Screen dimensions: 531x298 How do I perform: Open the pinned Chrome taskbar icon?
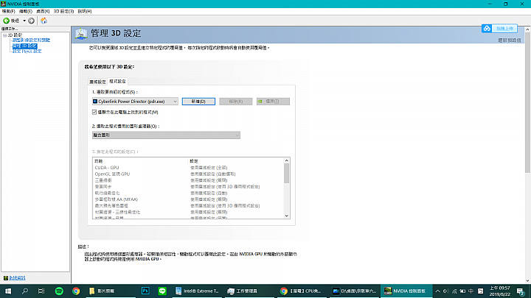tap(76, 291)
